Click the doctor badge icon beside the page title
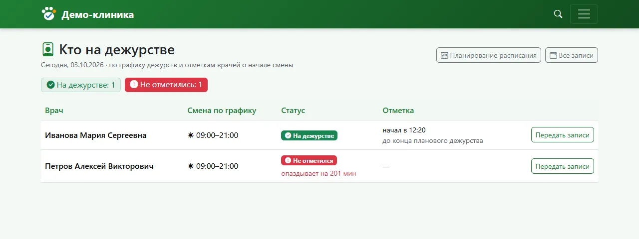Viewport: 639px width, 239px height. [x=48, y=49]
